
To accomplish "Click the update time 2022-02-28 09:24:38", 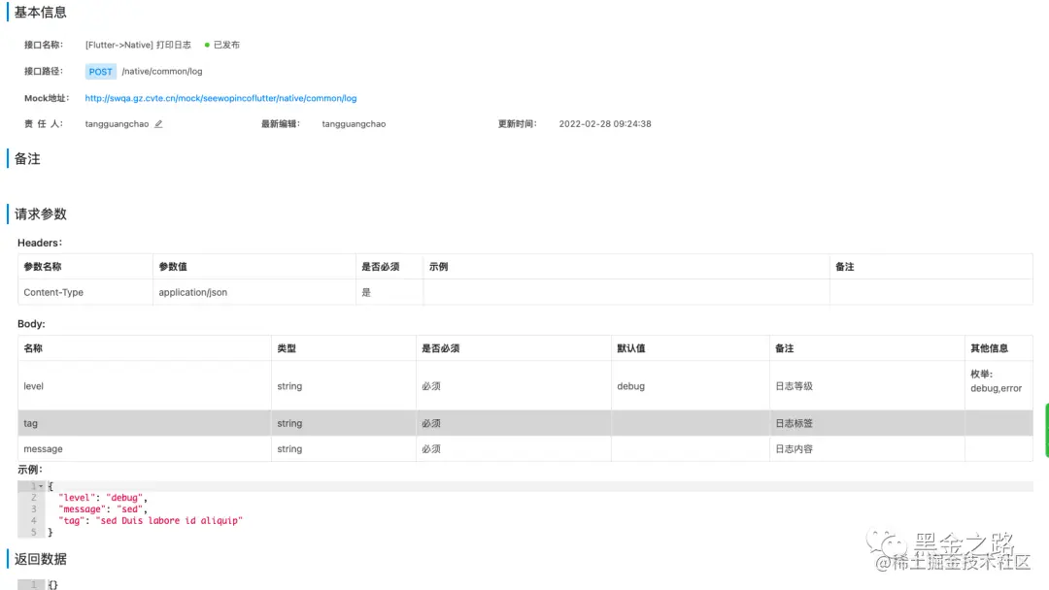I will 605,124.
